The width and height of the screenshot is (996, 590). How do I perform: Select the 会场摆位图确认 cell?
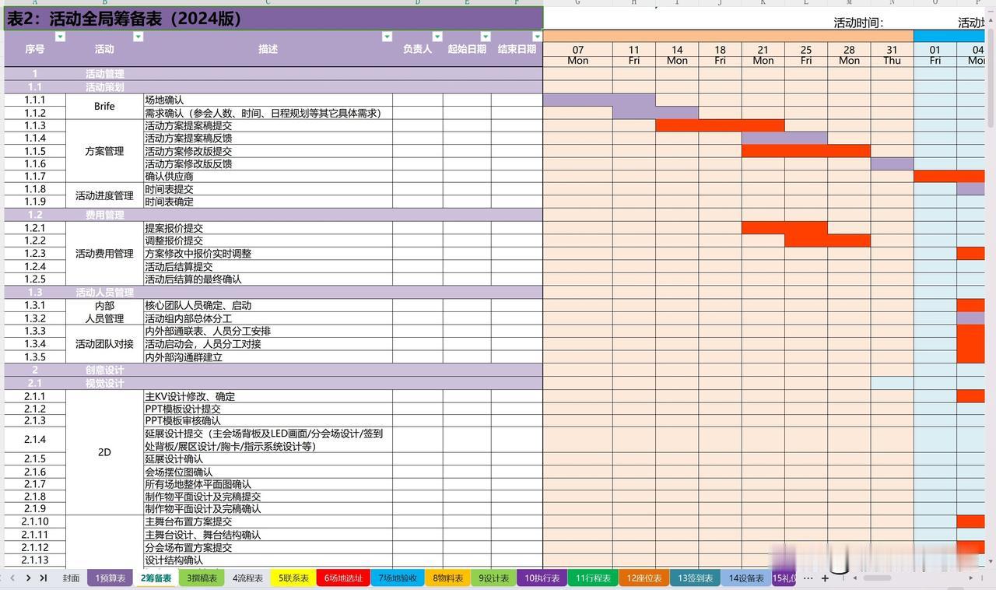(x=268, y=472)
